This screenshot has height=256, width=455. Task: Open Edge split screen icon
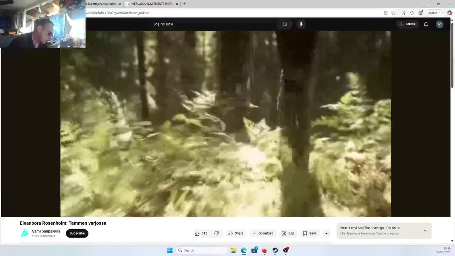coord(386,13)
